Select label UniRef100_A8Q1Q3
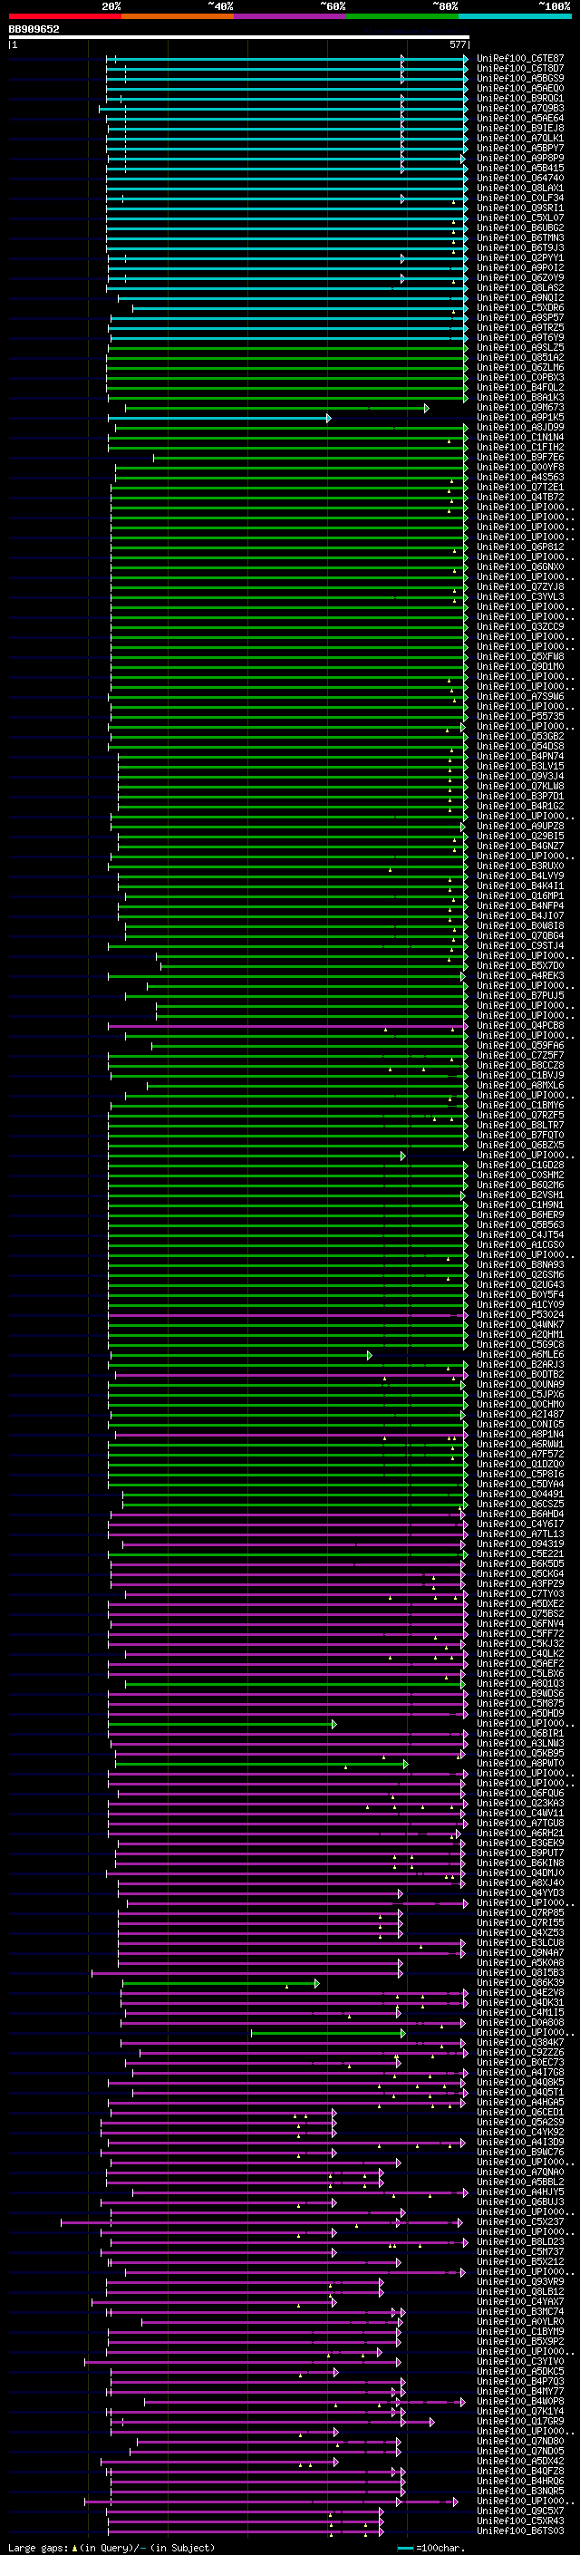This screenshot has height=2555, width=580. [520, 1683]
